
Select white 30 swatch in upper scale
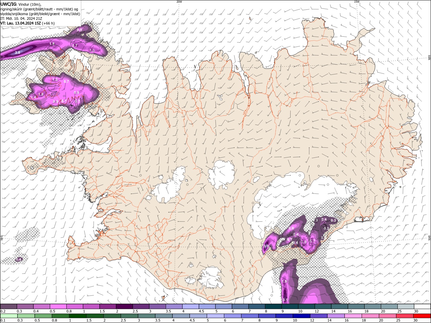[422, 307]
